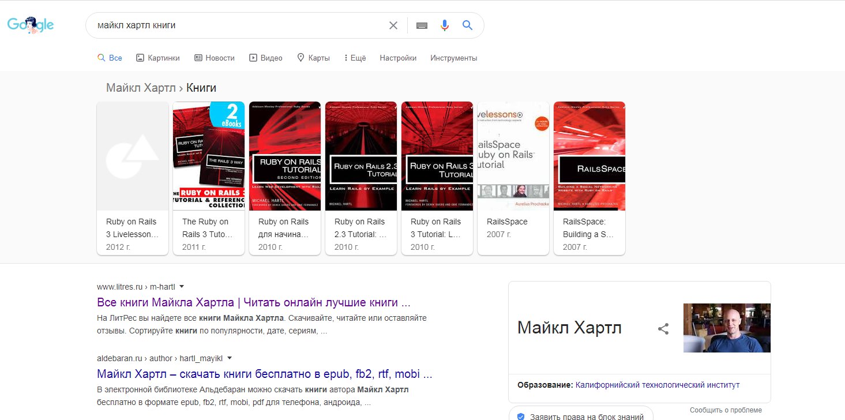Image resolution: width=845 pixels, height=420 pixels.
Task: Click checkmark icon beside Заявить права
Action: [521, 417]
